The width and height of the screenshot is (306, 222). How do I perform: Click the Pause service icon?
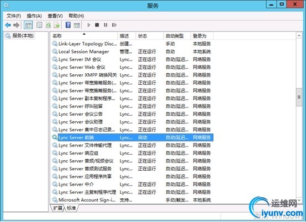point(105,25)
